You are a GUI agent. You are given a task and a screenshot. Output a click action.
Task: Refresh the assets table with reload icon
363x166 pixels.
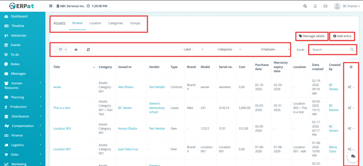click(88, 50)
